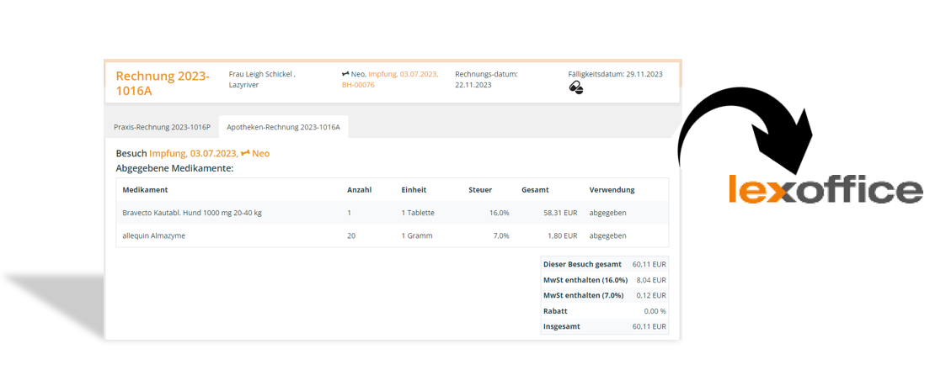Screen dimensions: 946x391
Task: Click the Insgesamt total row
Action: click(x=605, y=326)
